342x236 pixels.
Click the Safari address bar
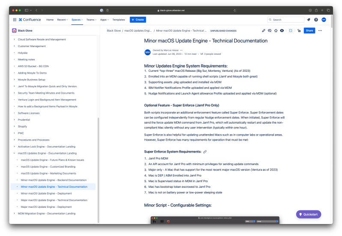tap(171, 10)
